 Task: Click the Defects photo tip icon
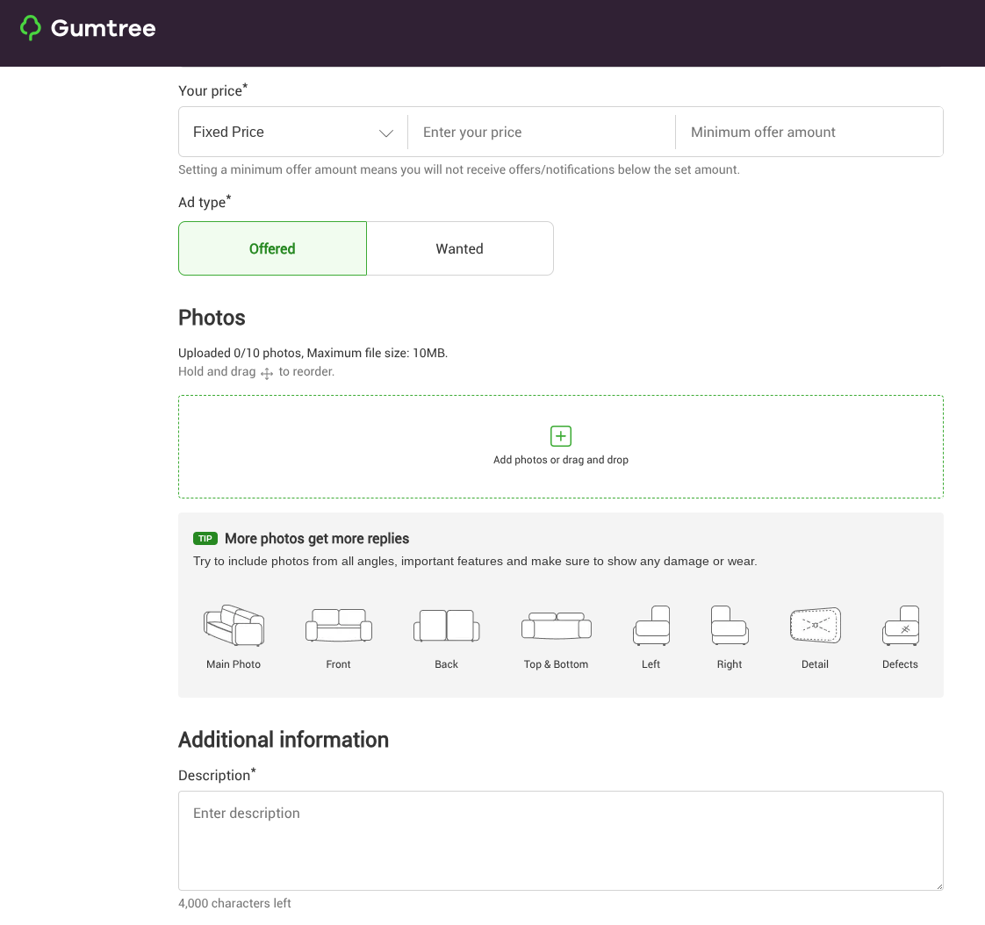[x=900, y=626]
